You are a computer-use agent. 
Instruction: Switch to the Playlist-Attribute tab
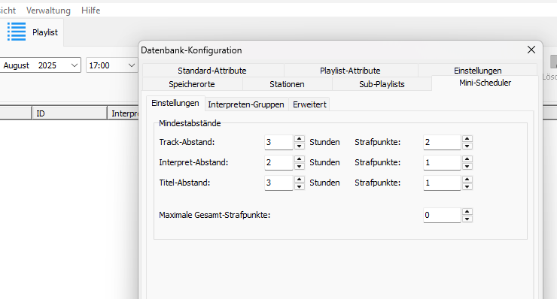click(x=350, y=70)
